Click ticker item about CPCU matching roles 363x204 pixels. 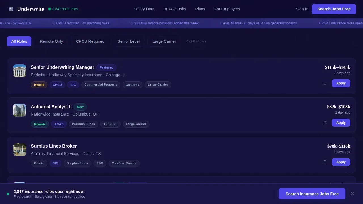[81, 23]
